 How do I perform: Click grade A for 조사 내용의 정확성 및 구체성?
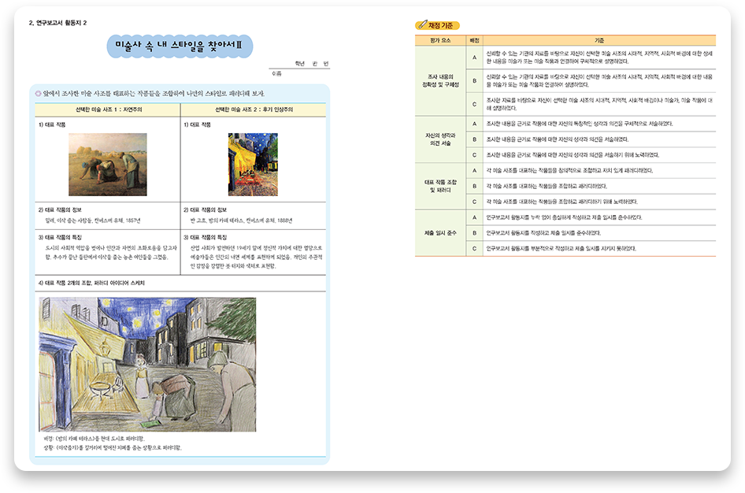[x=474, y=57]
